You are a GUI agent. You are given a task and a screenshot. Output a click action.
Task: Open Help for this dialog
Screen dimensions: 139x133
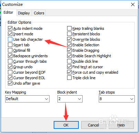121,125
